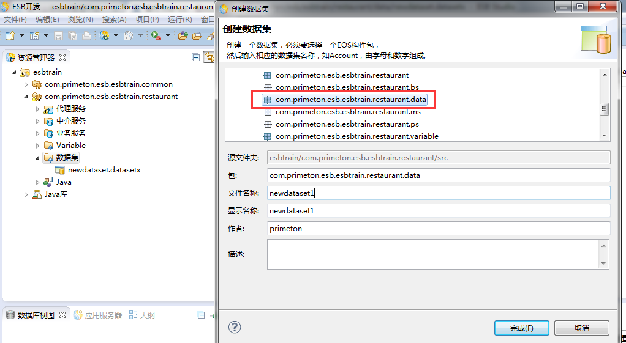Image resolution: width=626 pixels, height=343 pixels.
Task: Open the 搜索(A) menu
Action: point(114,20)
